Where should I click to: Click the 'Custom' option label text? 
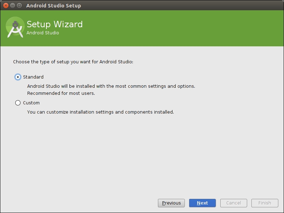(x=31, y=103)
